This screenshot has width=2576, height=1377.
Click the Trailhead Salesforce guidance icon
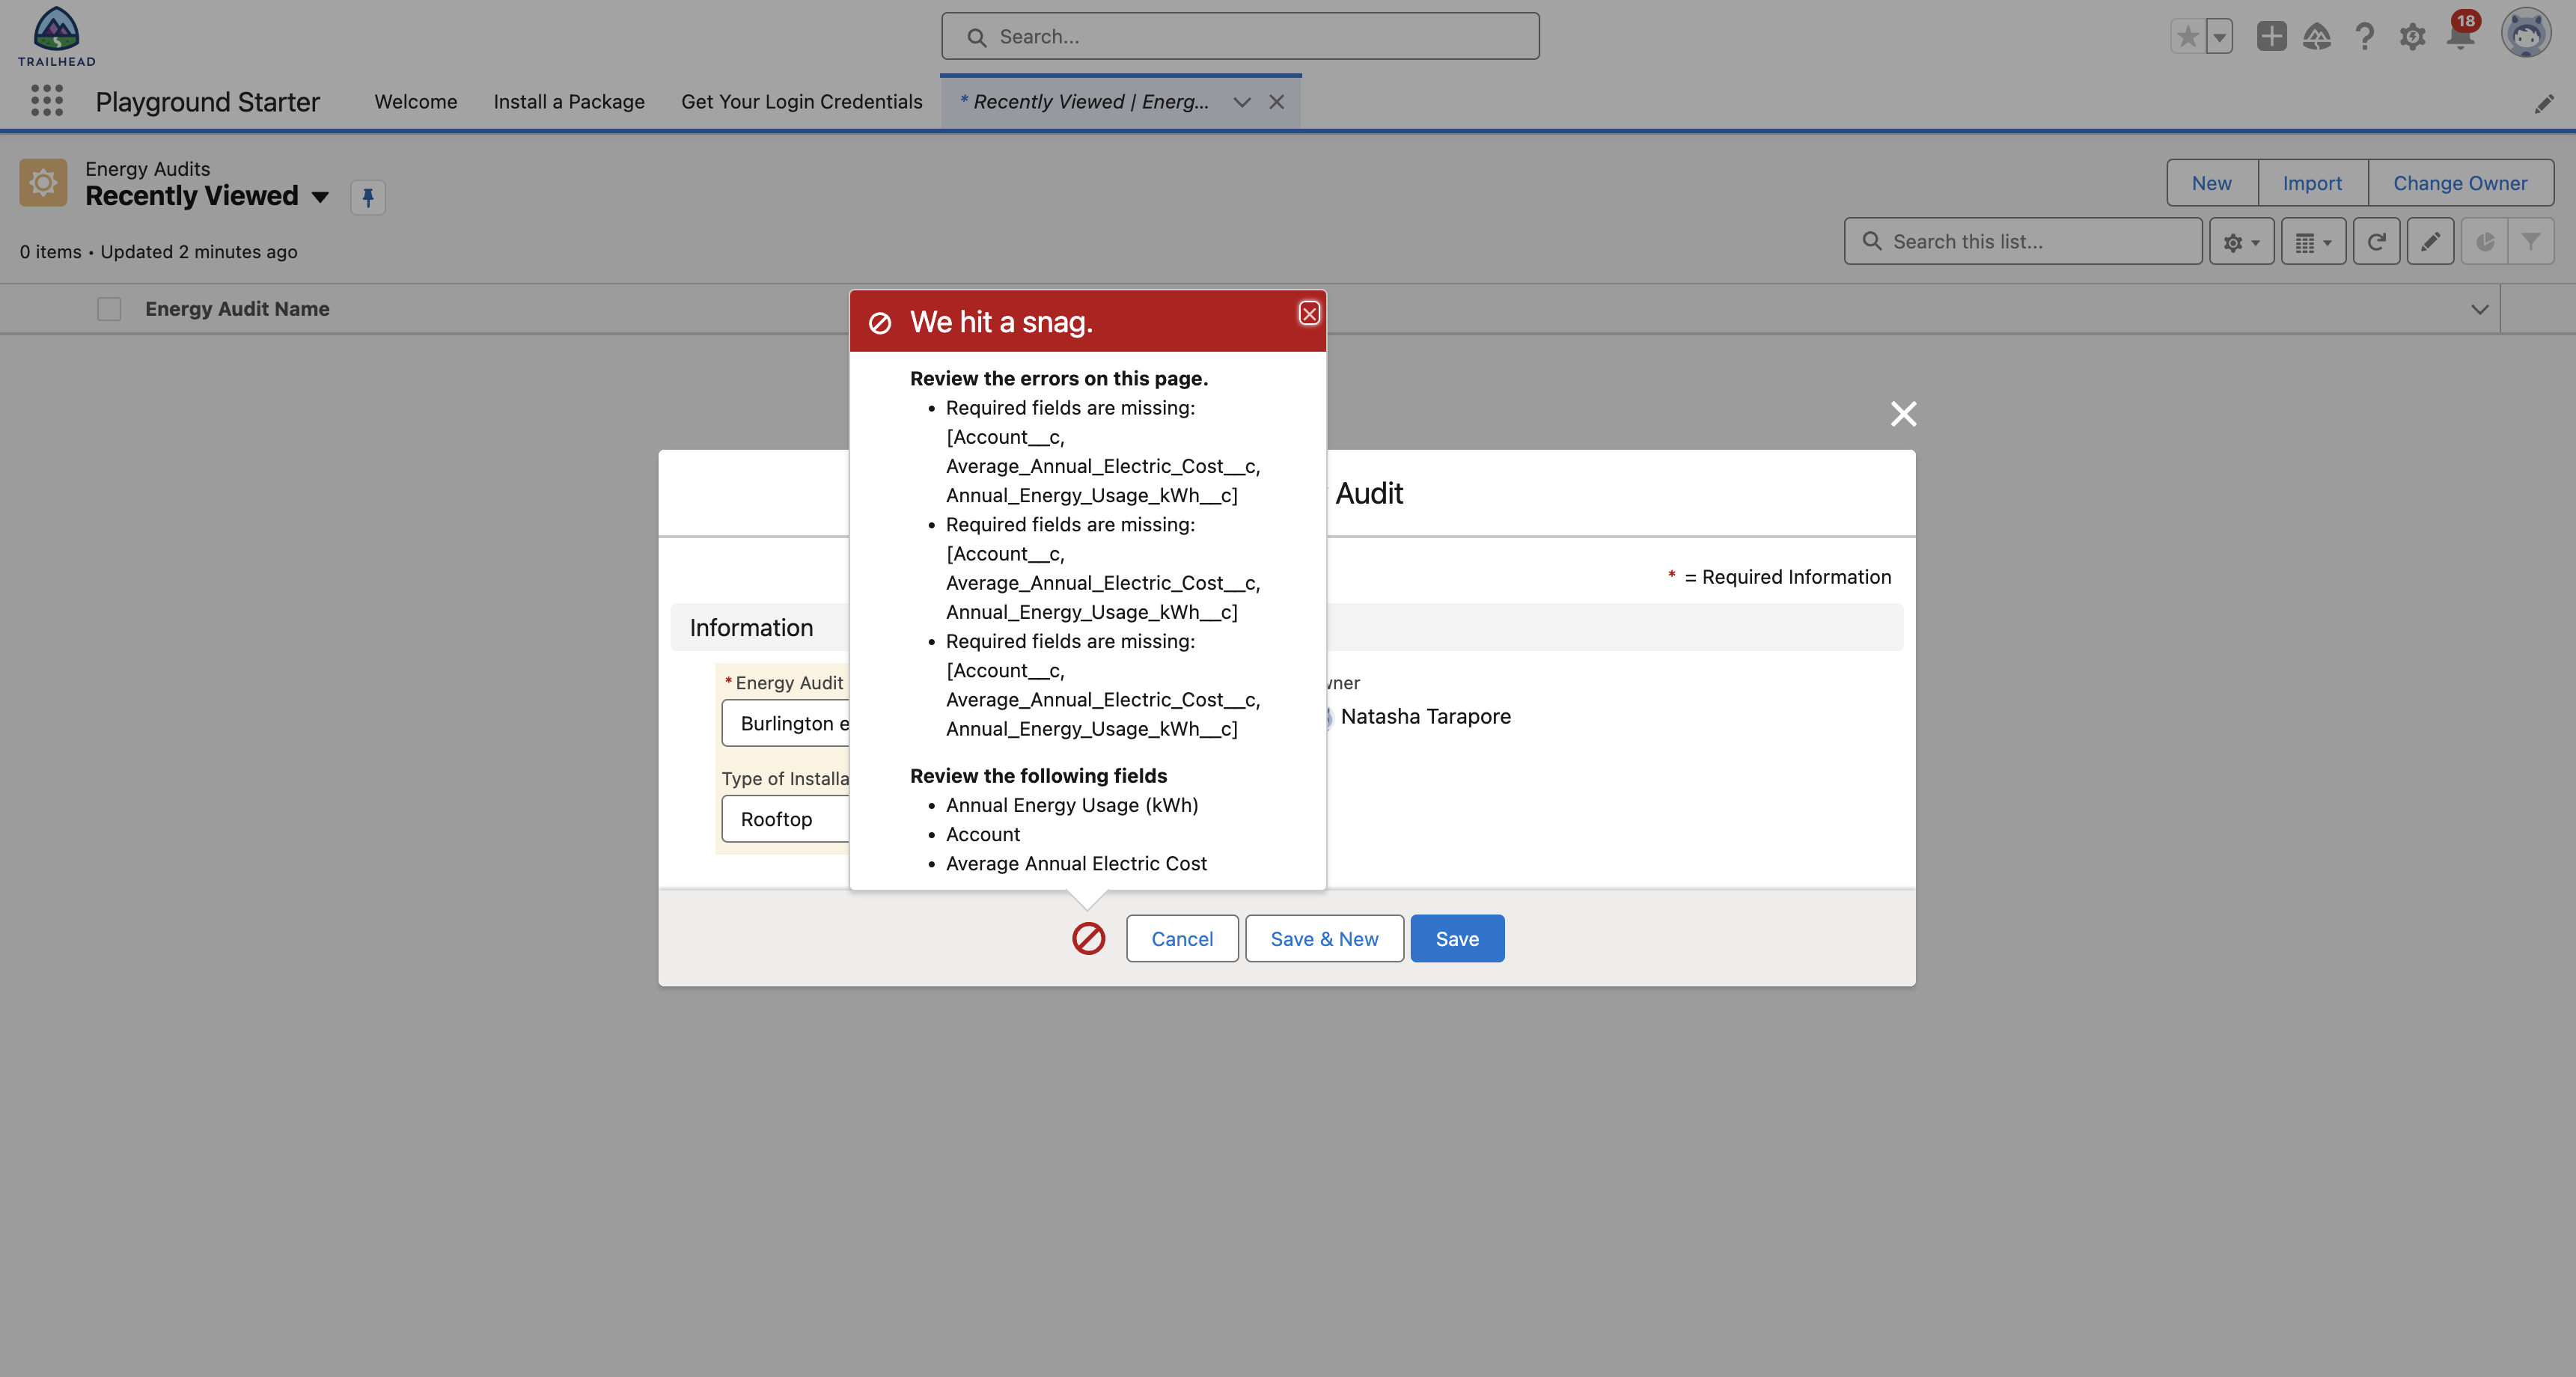pyautogui.click(x=2317, y=37)
